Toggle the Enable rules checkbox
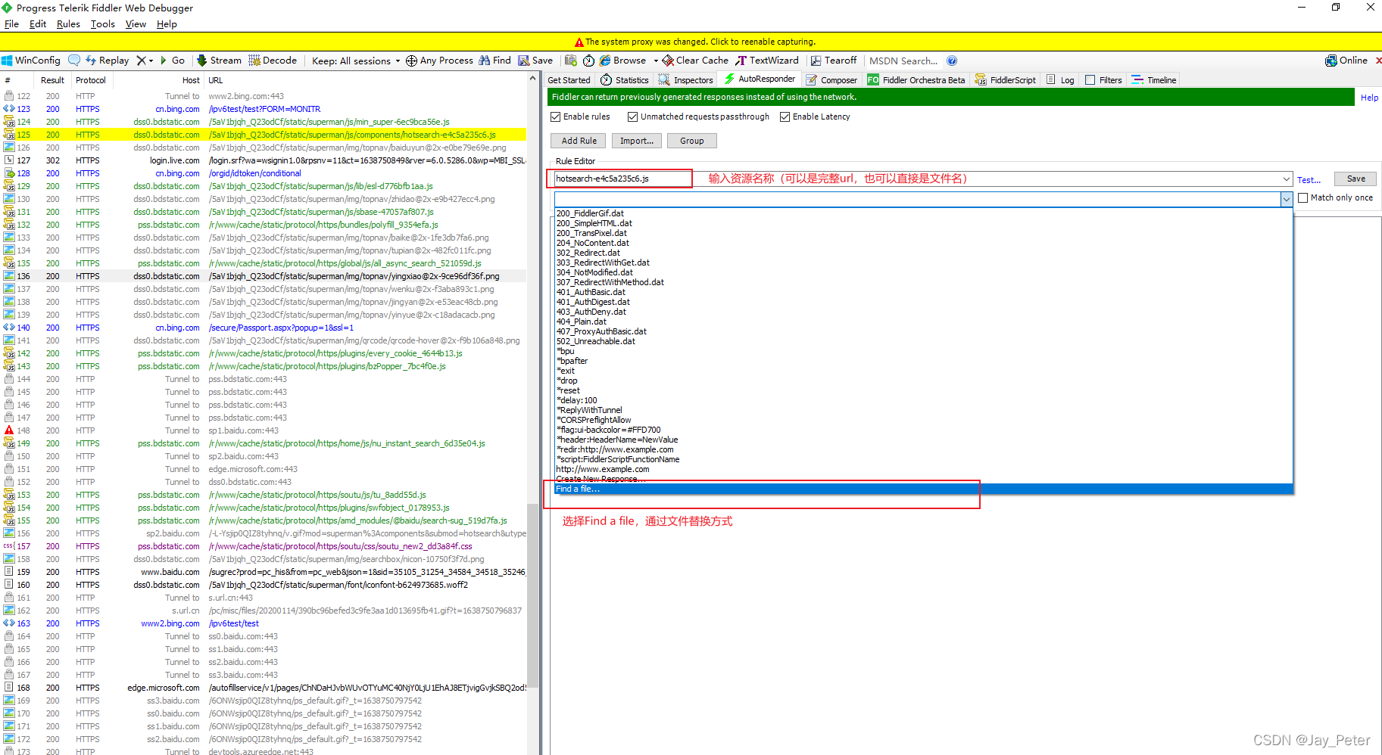This screenshot has height=755, width=1382. [x=556, y=117]
